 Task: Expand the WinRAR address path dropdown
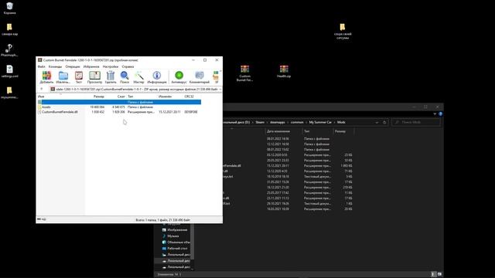click(220, 90)
